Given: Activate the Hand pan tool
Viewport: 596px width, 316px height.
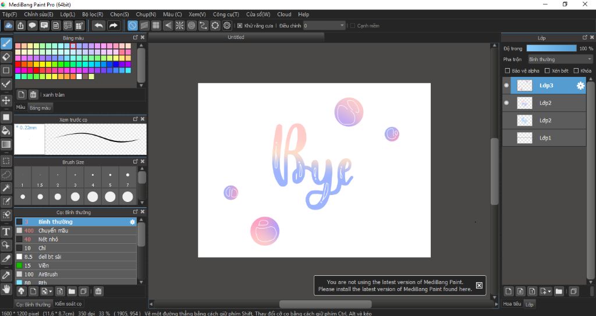Looking at the screenshot, I should [x=6, y=289].
